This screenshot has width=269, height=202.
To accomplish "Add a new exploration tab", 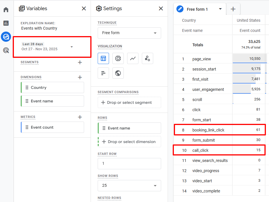I will pyautogui.click(x=233, y=9).
